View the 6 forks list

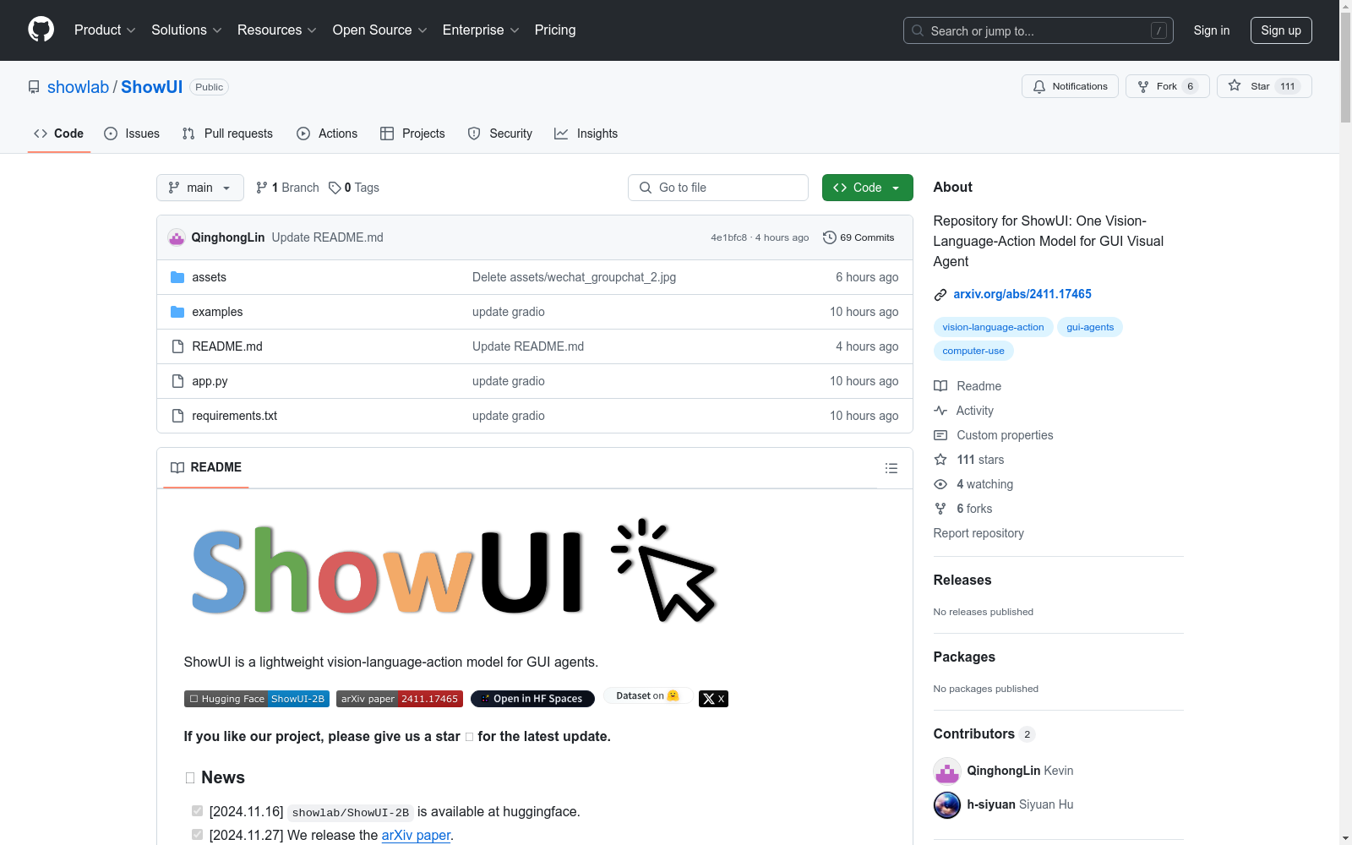pos(963,509)
